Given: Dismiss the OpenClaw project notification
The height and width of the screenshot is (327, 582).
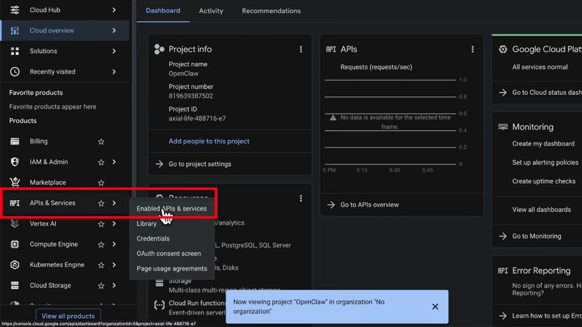Looking at the screenshot, I should [x=435, y=307].
